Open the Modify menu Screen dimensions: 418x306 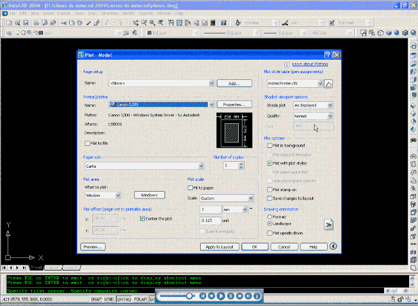(x=129, y=14)
